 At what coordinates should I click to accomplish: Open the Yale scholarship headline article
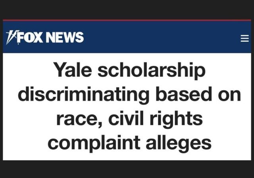click(129, 107)
